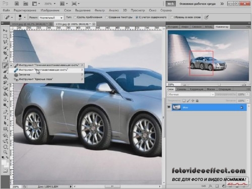This screenshot has height=189, width=252.
Task: Select the Основная рабочая среда workspace
Action: (x=198, y=4)
